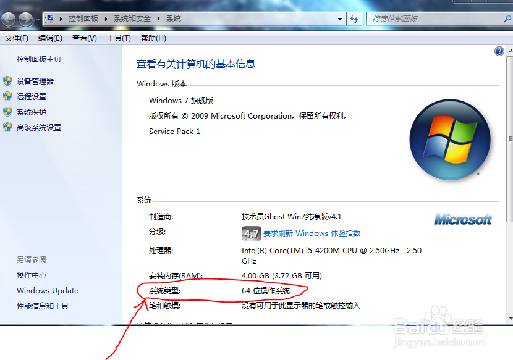The width and height of the screenshot is (513, 360).
Task: Select 控制面板 breadcrumb
Action: pyautogui.click(x=83, y=19)
